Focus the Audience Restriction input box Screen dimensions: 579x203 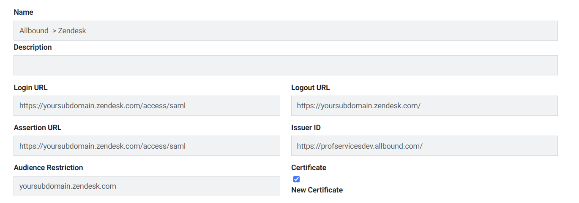147,186
